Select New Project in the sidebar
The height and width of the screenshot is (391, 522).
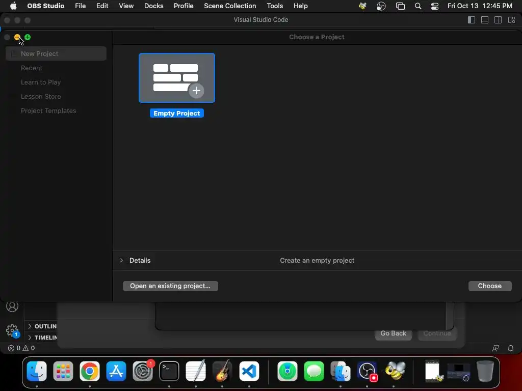pyautogui.click(x=56, y=53)
